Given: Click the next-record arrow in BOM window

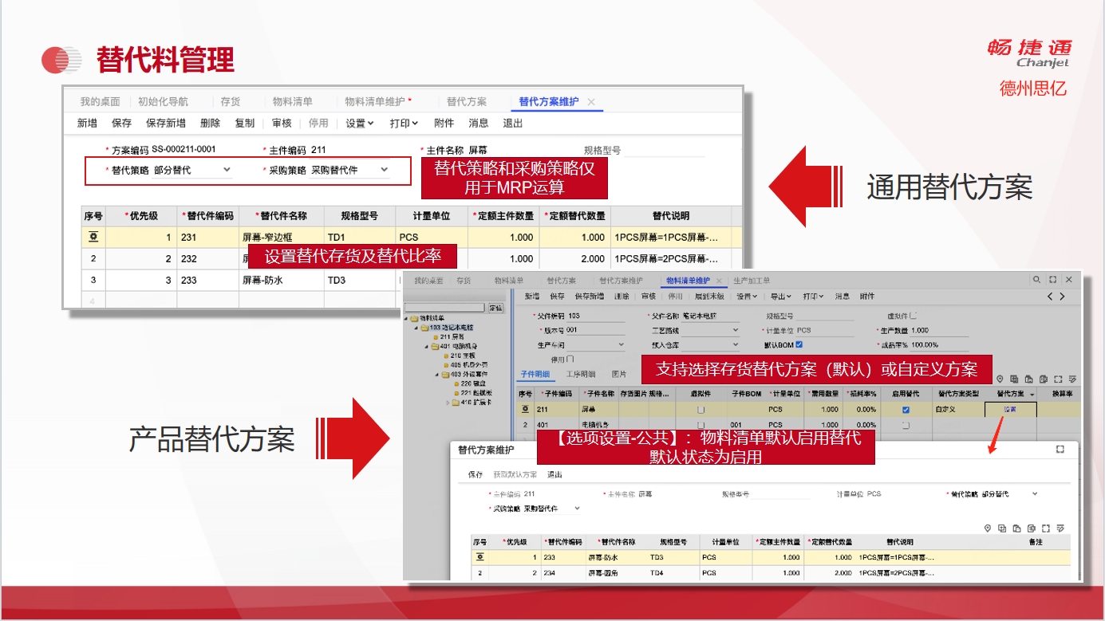Looking at the screenshot, I should click(x=1062, y=296).
